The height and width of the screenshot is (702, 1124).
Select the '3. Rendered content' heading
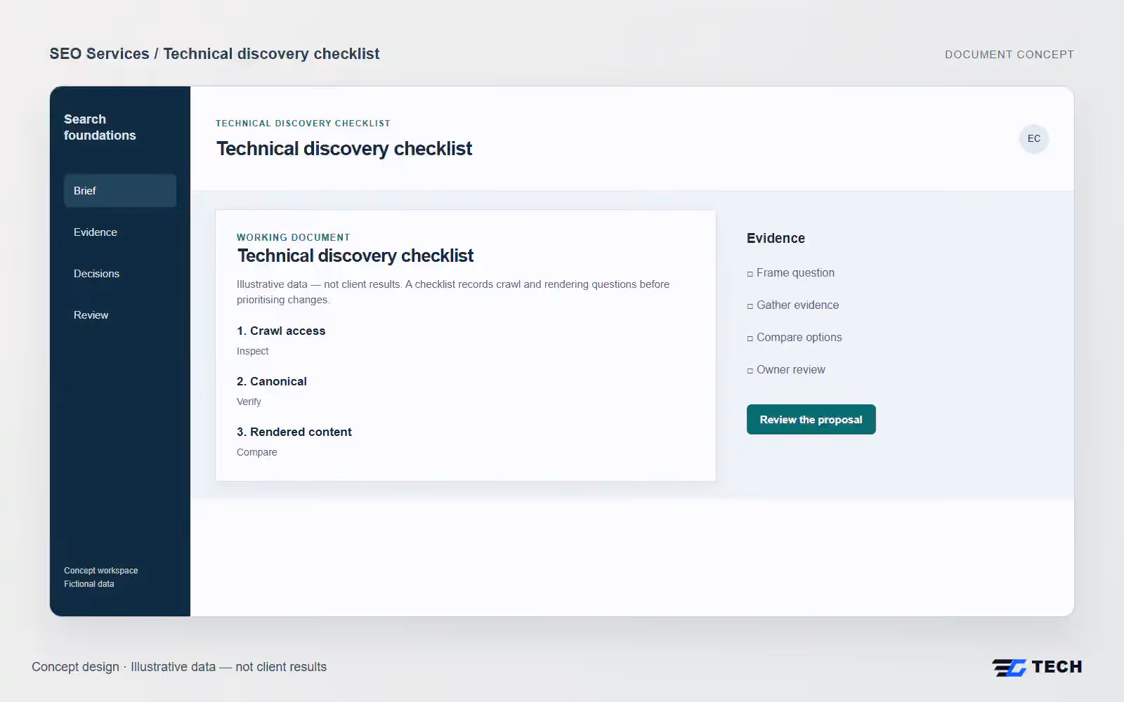[294, 432]
